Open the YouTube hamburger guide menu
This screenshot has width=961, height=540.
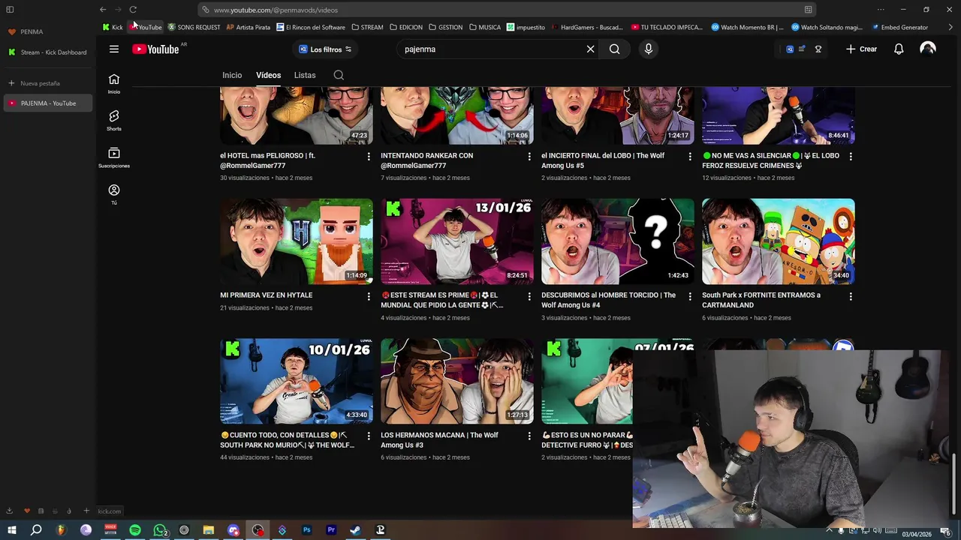click(x=114, y=49)
